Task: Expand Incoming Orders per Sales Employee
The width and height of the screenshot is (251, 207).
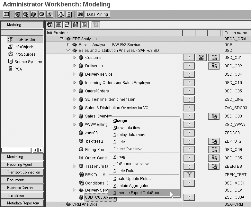Action: coord(75,82)
